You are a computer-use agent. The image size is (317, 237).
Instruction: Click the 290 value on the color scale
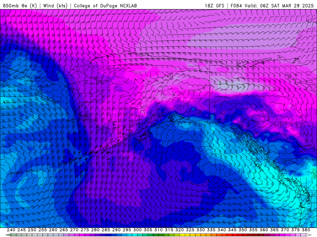[116, 230]
